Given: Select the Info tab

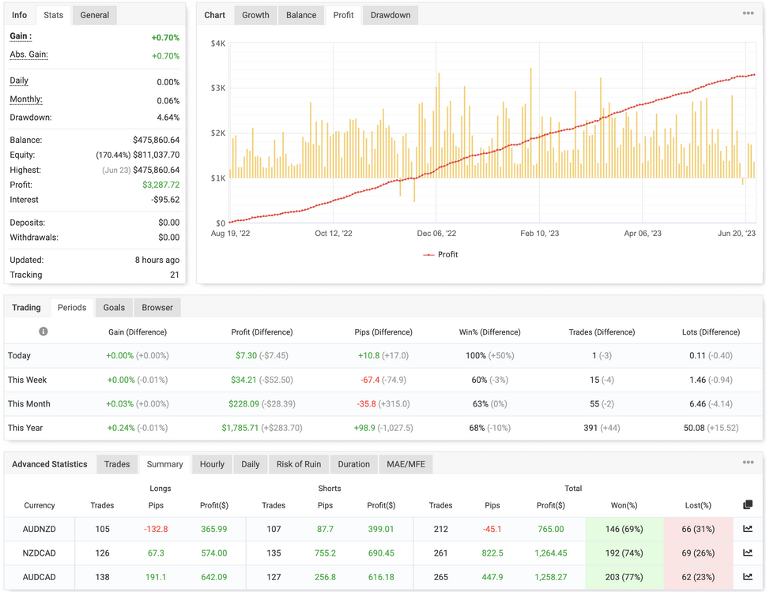Looking at the screenshot, I should tap(20, 15).
